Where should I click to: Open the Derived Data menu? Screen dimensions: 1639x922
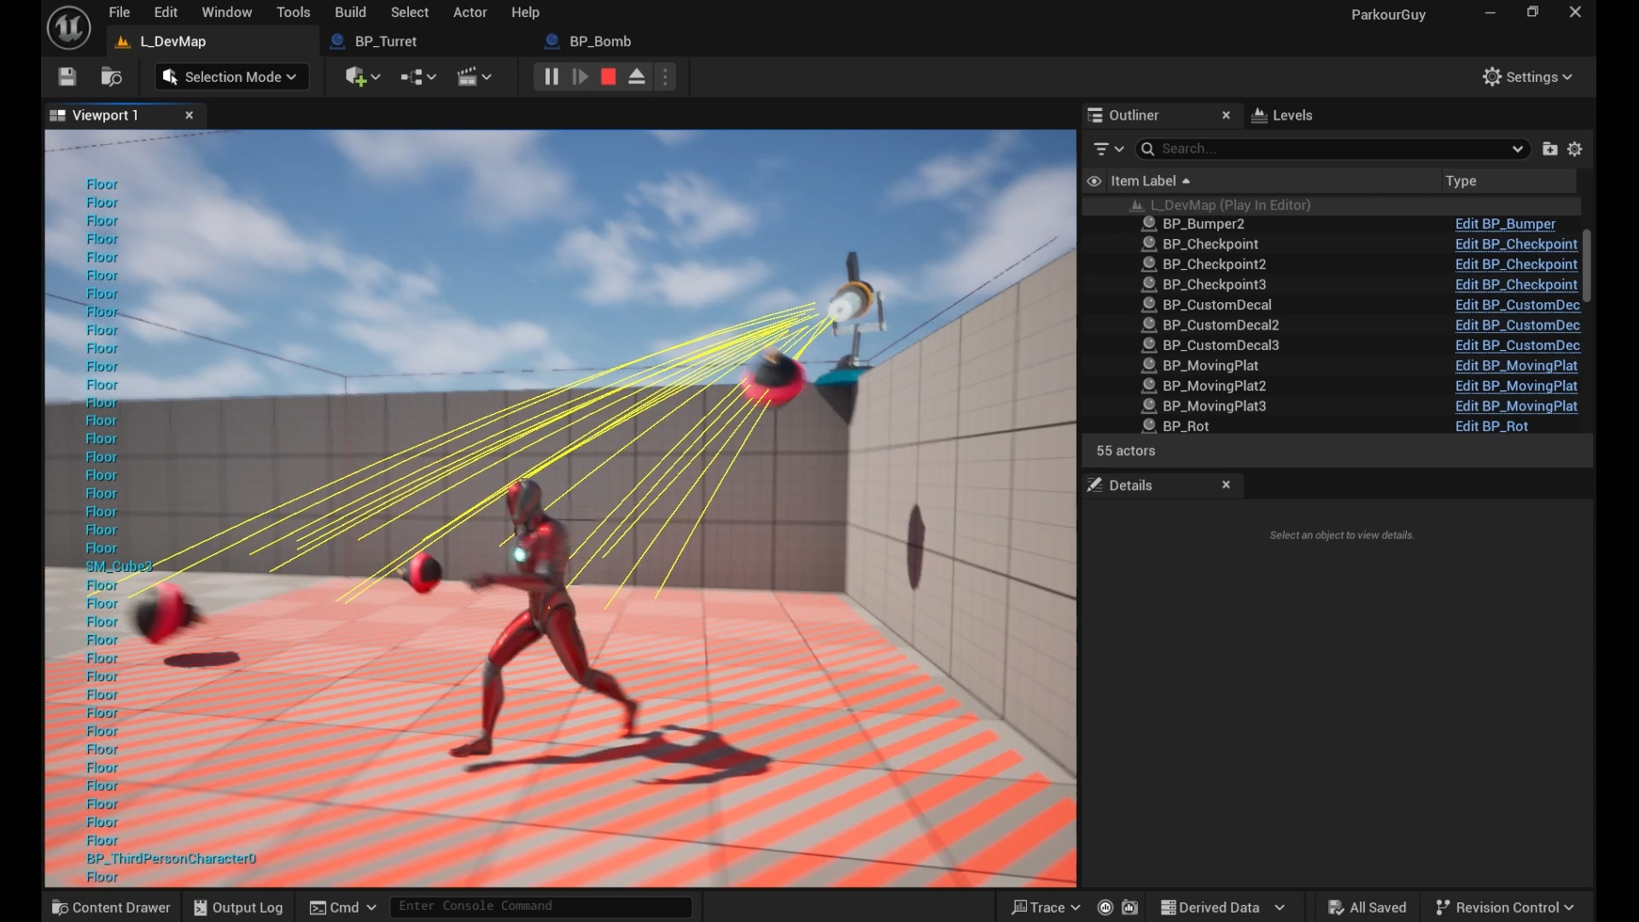click(x=1222, y=907)
